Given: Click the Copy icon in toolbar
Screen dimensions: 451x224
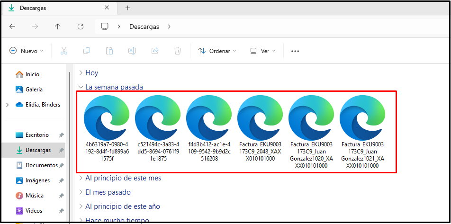Looking at the screenshot, I should pyautogui.click(x=87, y=51).
